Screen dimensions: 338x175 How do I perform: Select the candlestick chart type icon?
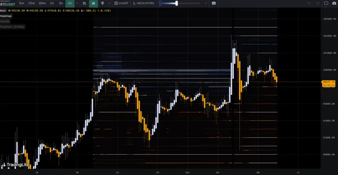point(84,3)
